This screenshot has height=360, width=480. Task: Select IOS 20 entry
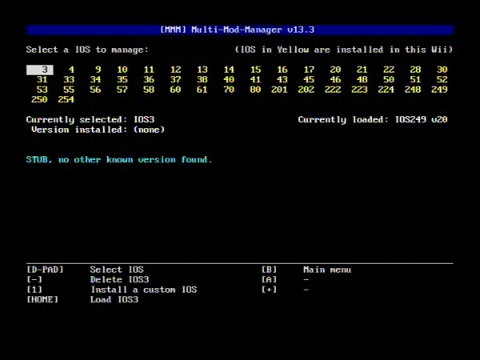click(x=335, y=70)
